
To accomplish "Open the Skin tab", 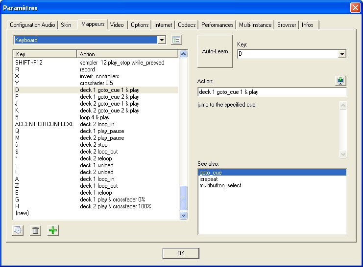I will tap(66, 25).
